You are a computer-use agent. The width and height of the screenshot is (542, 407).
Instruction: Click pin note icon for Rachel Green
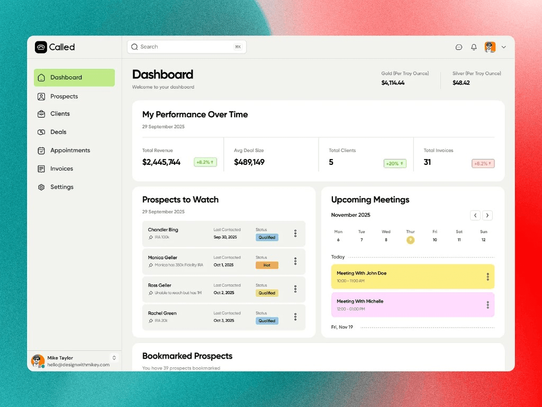pyautogui.click(x=151, y=321)
